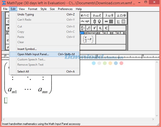Open the Format menu
161x127 pixels.
(33, 9)
